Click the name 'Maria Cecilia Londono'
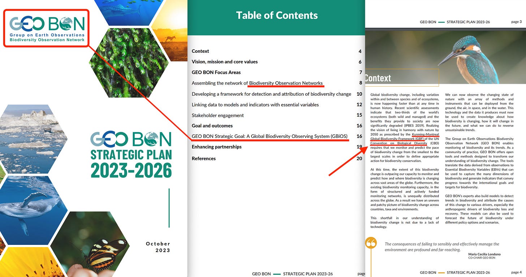Image resolution: width=526 pixels, height=277 pixels. 484,254
